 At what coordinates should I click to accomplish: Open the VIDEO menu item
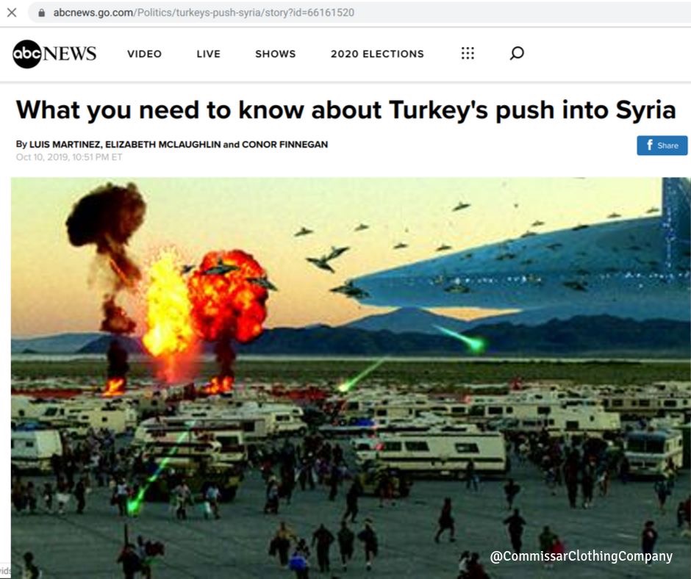(x=145, y=54)
